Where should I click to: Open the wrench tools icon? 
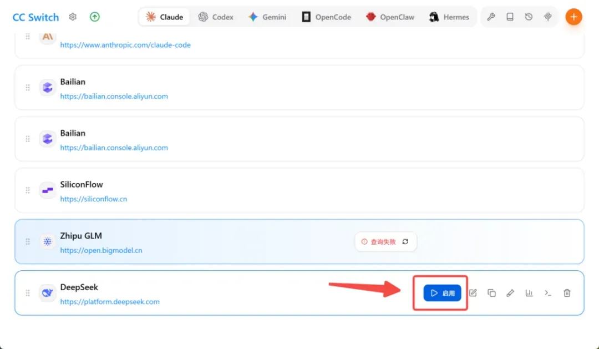(491, 17)
